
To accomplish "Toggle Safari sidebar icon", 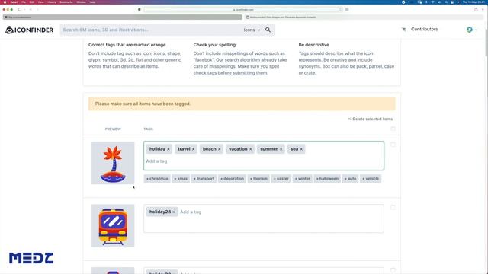I will tap(19, 9).
